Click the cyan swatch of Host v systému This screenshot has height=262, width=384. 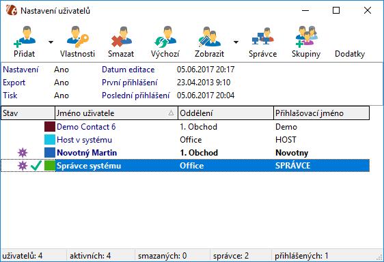(50, 140)
